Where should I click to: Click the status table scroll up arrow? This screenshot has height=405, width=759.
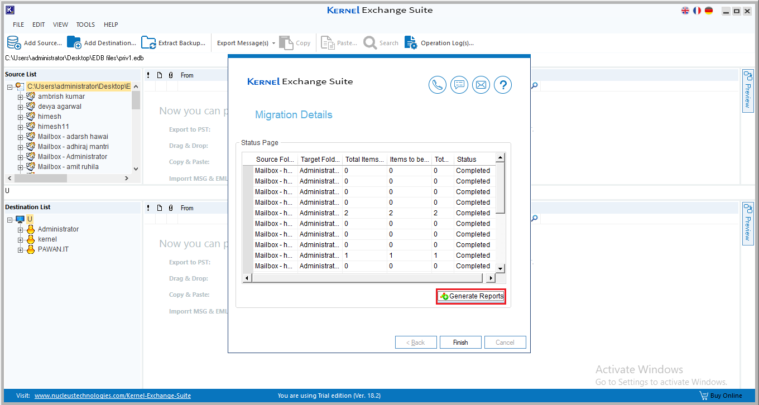[500, 158]
